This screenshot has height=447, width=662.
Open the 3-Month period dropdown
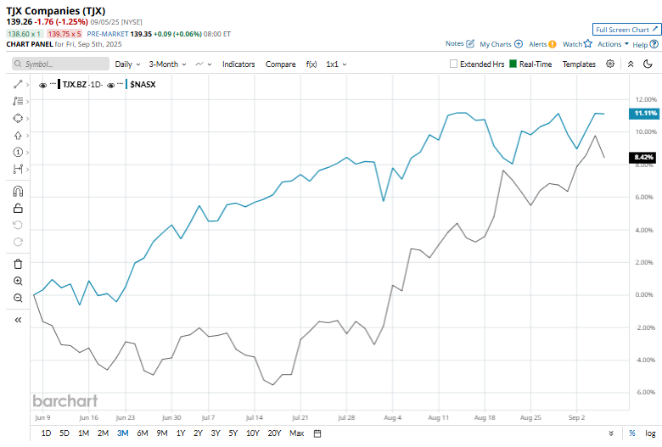(x=167, y=64)
